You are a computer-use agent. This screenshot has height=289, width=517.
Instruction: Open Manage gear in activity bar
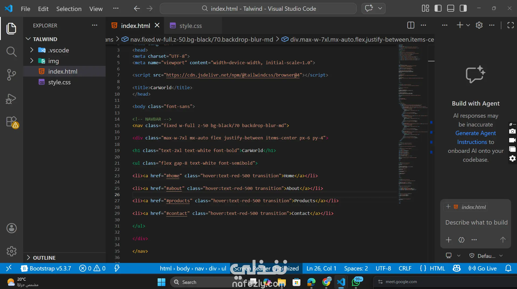11,251
